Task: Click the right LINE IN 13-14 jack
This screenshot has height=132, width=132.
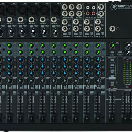Action: tap(98, 29)
